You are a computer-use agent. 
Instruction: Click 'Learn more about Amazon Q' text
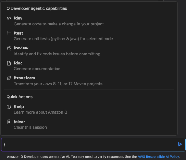point(40,112)
